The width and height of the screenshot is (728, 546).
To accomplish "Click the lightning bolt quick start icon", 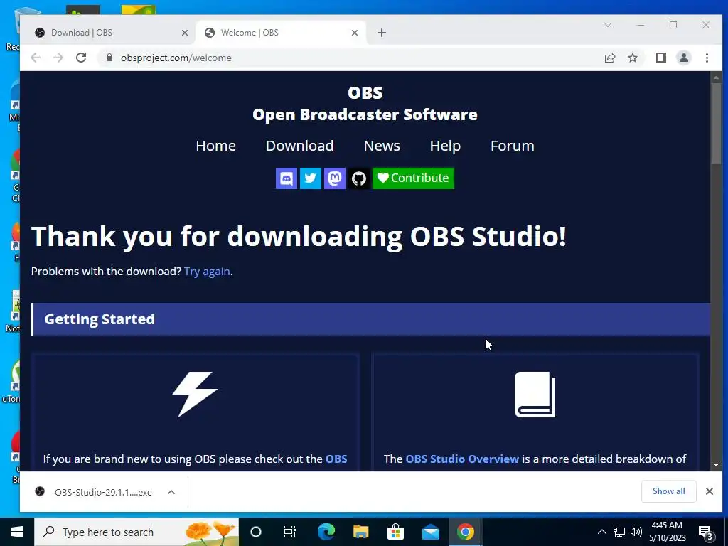I will pyautogui.click(x=195, y=394).
